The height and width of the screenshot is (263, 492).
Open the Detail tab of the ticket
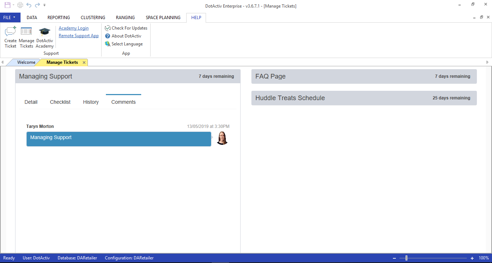click(x=31, y=102)
